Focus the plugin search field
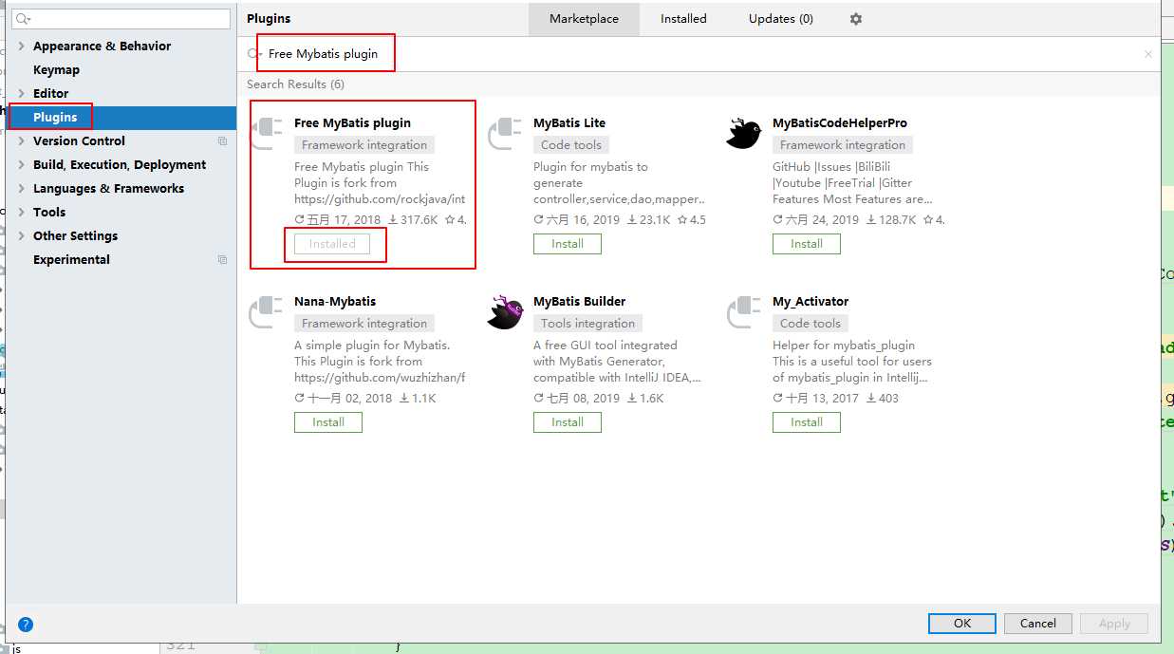1174x654 pixels. click(x=698, y=54)
